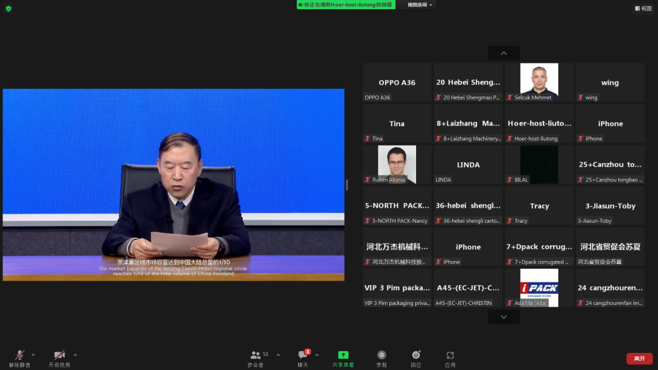Click the green screen-sharing banner at top

(345, 5)
